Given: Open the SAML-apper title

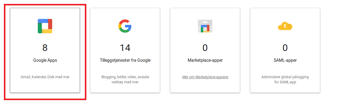Looking at the screenshot, I should [x=285, y=60].
